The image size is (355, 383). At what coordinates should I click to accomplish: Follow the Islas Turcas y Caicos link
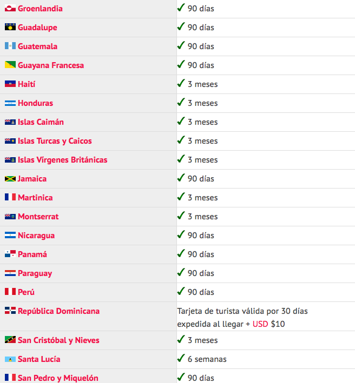pos(55,141)
